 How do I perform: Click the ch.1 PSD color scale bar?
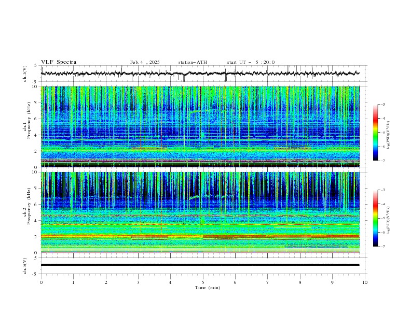click(x=376, y=133)
